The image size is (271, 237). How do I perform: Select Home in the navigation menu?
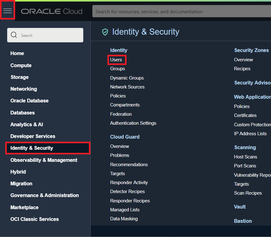pos(17,53)
